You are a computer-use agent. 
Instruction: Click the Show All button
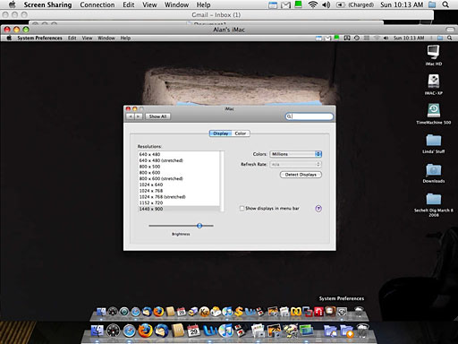(x=157, y=116)
